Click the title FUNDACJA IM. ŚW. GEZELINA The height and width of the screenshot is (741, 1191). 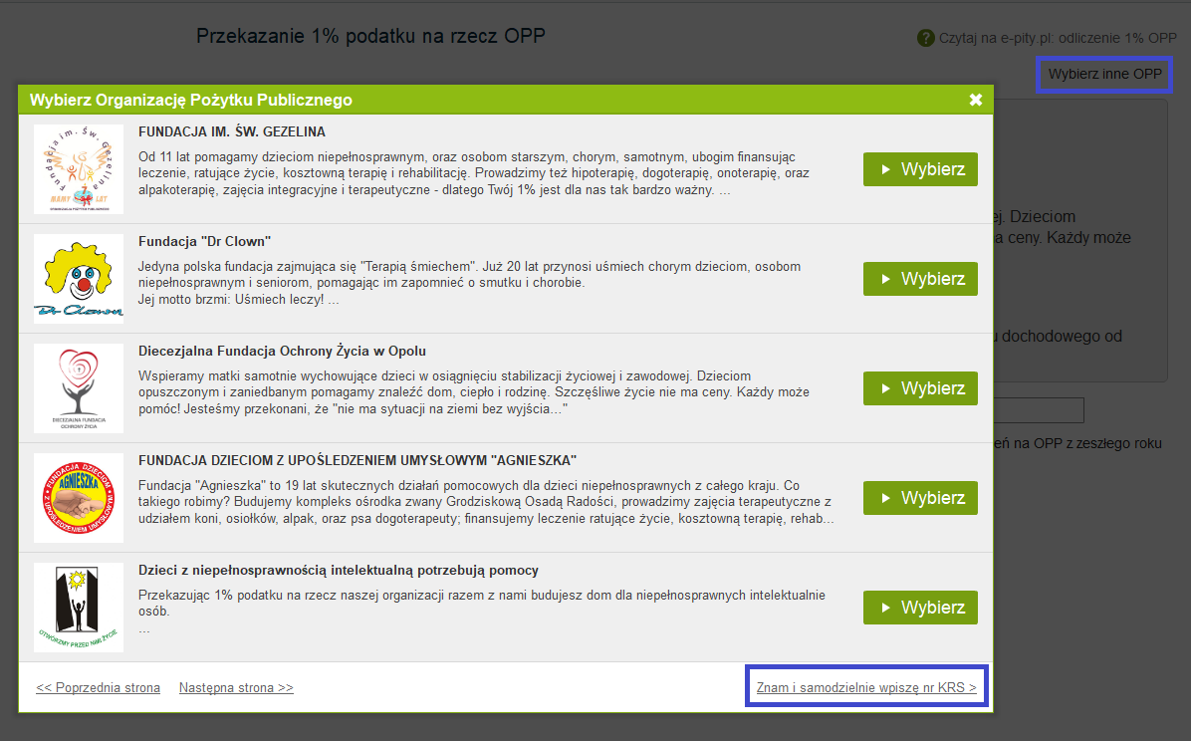(x=232, y=131)
